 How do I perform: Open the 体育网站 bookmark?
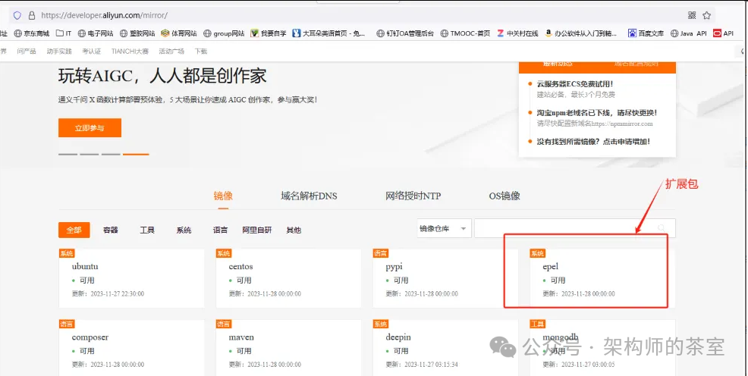point(179,33)
